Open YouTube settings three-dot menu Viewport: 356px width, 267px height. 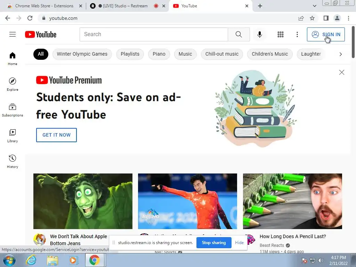[297, 34]
